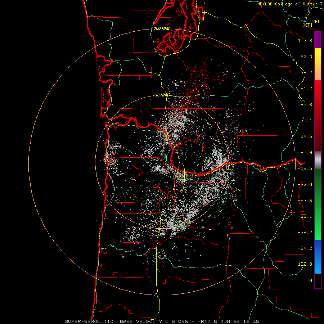Pick the yellow-orange segment of color bar
Image resolution: width=324 pixels, height=324 pixels.
click(x=318, y=64)
